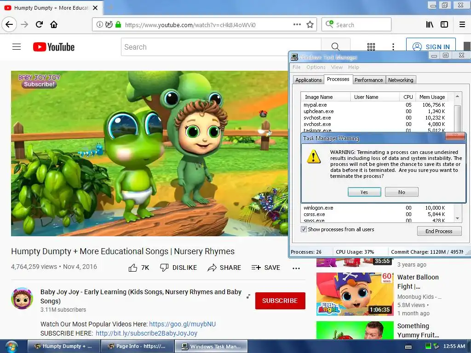Click the browser Search box in toolbar
Image resolution: width=471 pixels, height=353 pixels.
coord(356,25)
